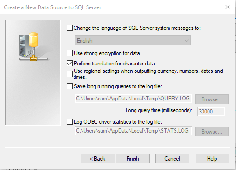The image size is (236, 170).
Task: Check Save long running queries to log file
Action: coord(69,86)
